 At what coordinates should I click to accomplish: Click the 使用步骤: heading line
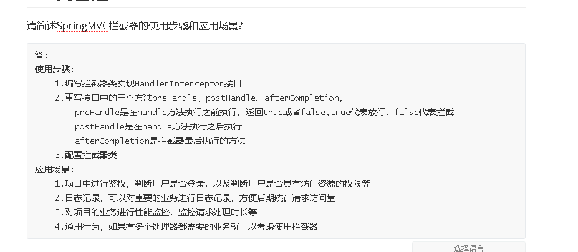coord(54,69)
